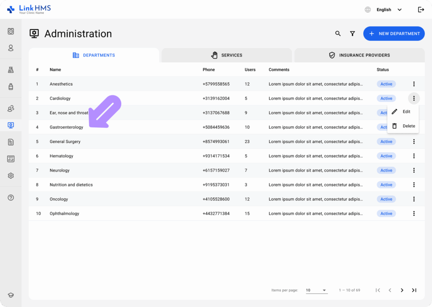Open the laboratory flask sidebar icon

point(11,70)
